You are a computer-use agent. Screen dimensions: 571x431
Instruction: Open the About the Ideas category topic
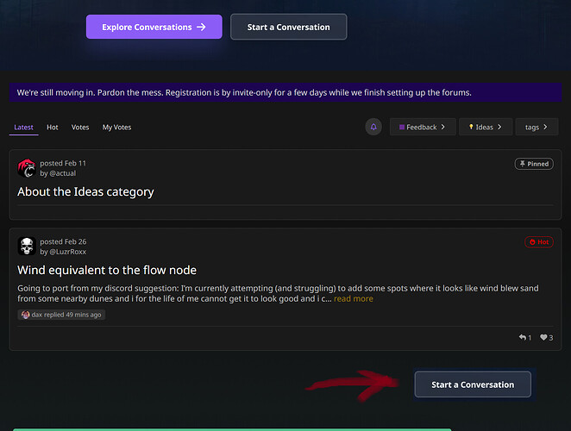(85, 191)
